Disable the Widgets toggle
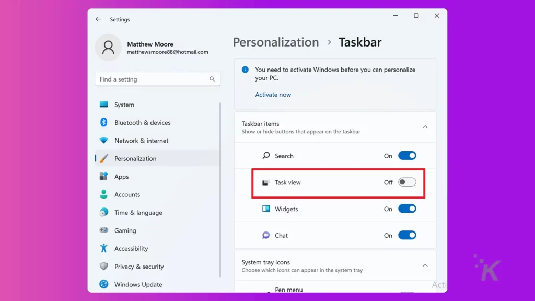 coord(407,209)
